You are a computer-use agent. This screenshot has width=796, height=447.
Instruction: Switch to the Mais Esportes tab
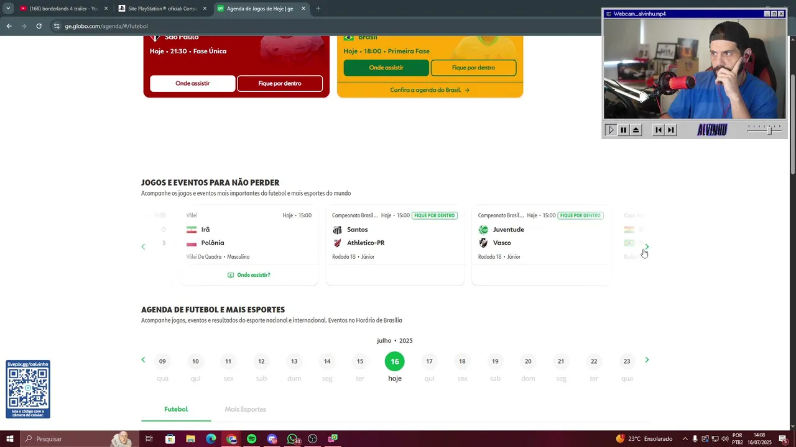tap(246, 409)
